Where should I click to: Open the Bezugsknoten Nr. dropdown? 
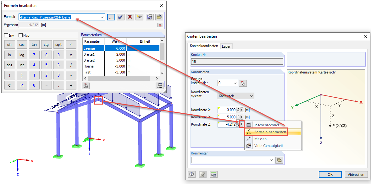pos(235,83)
